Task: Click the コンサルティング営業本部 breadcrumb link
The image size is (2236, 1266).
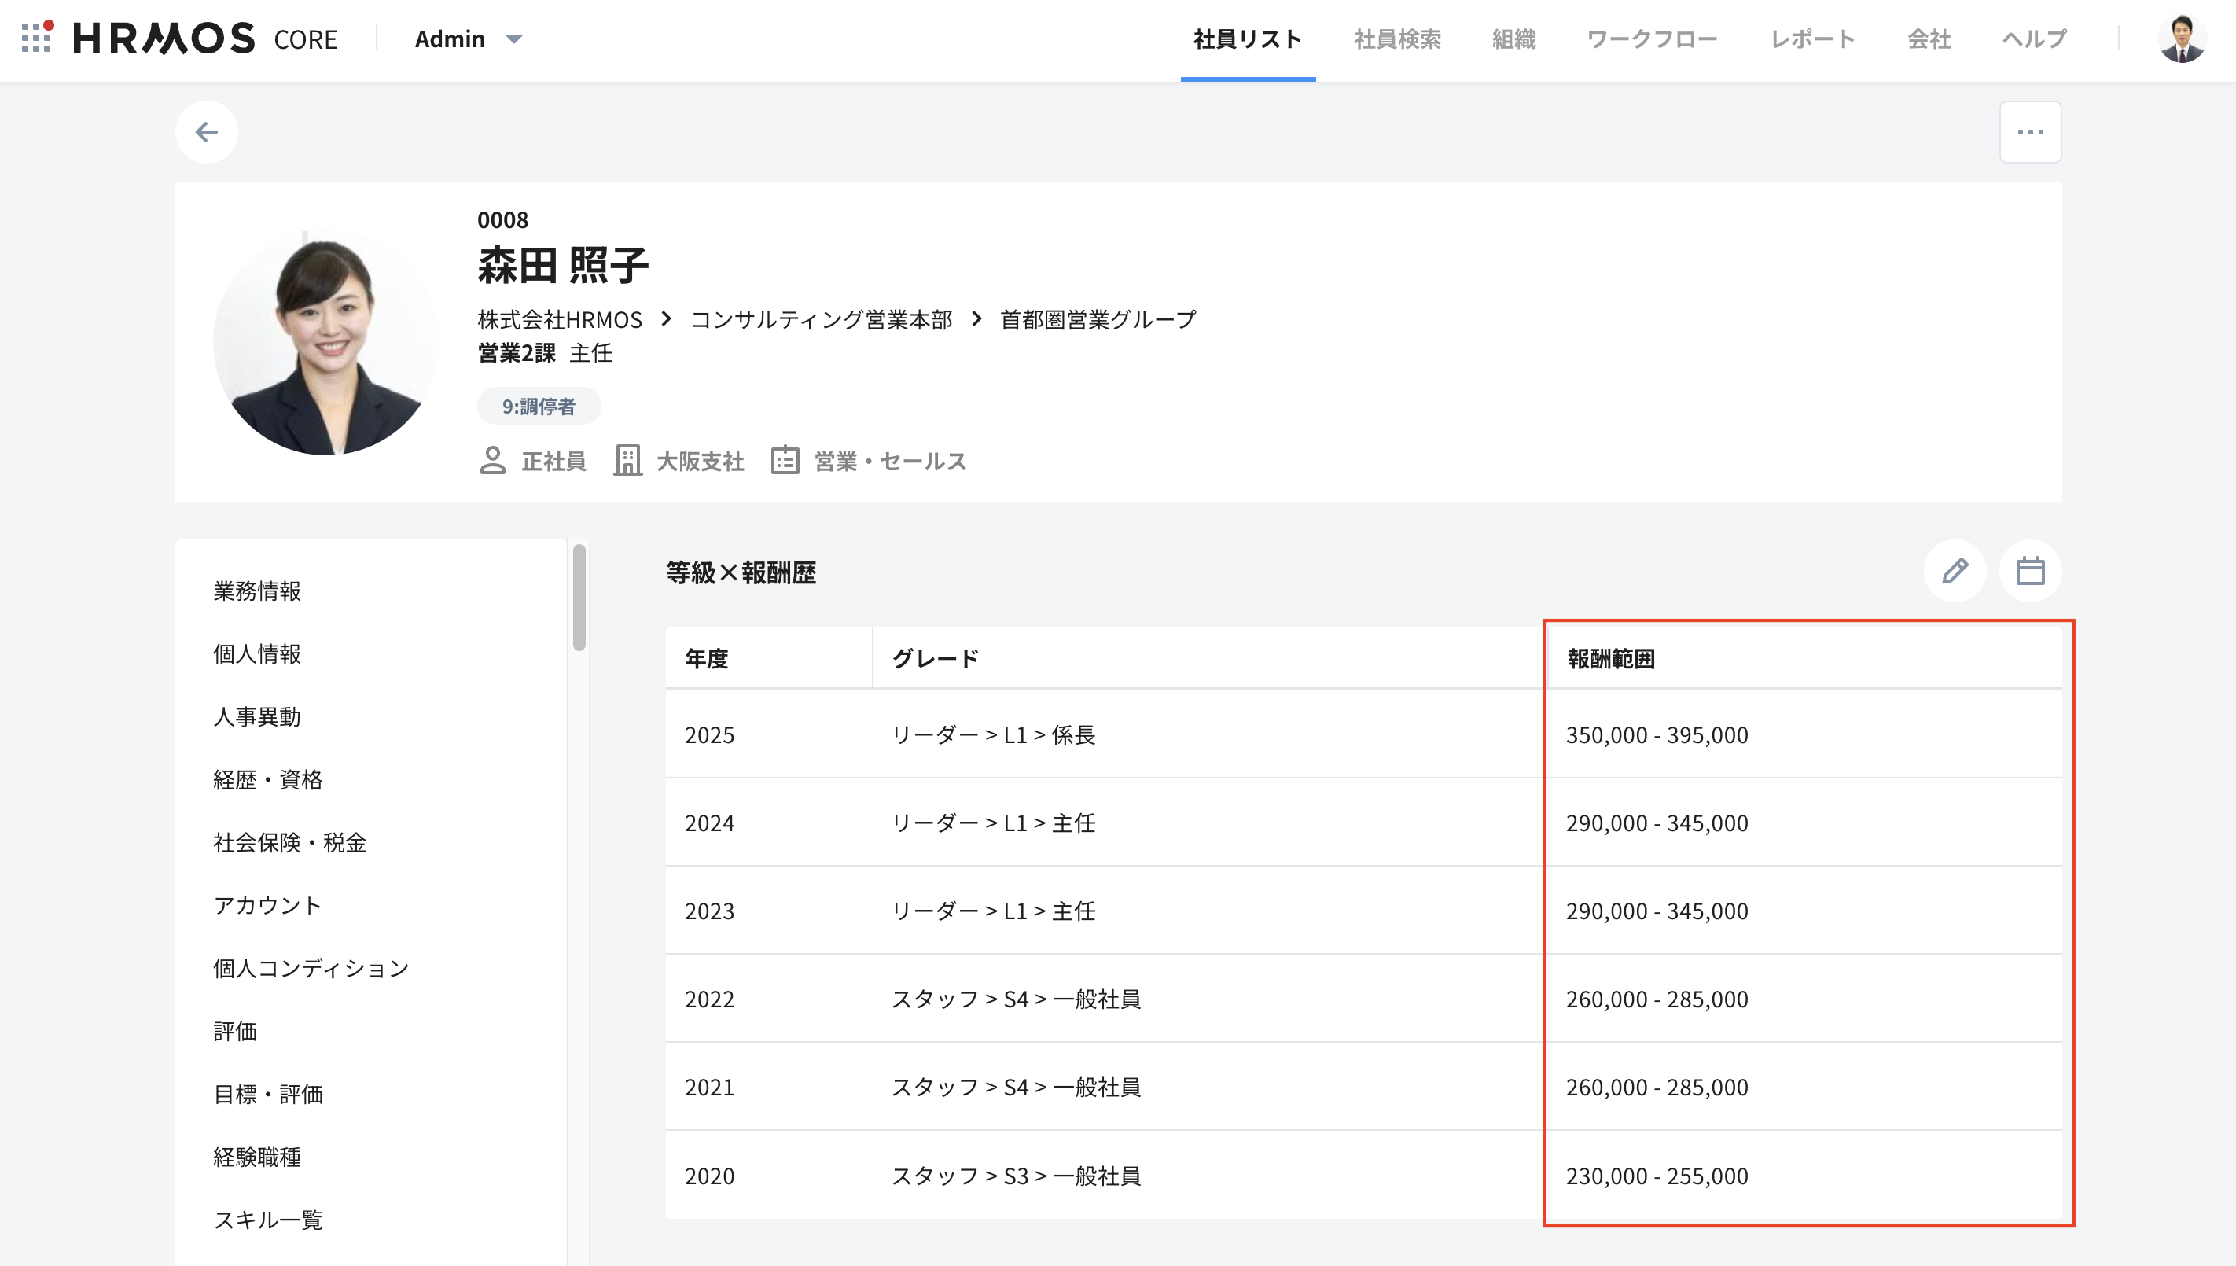Action: coord(821,320)
